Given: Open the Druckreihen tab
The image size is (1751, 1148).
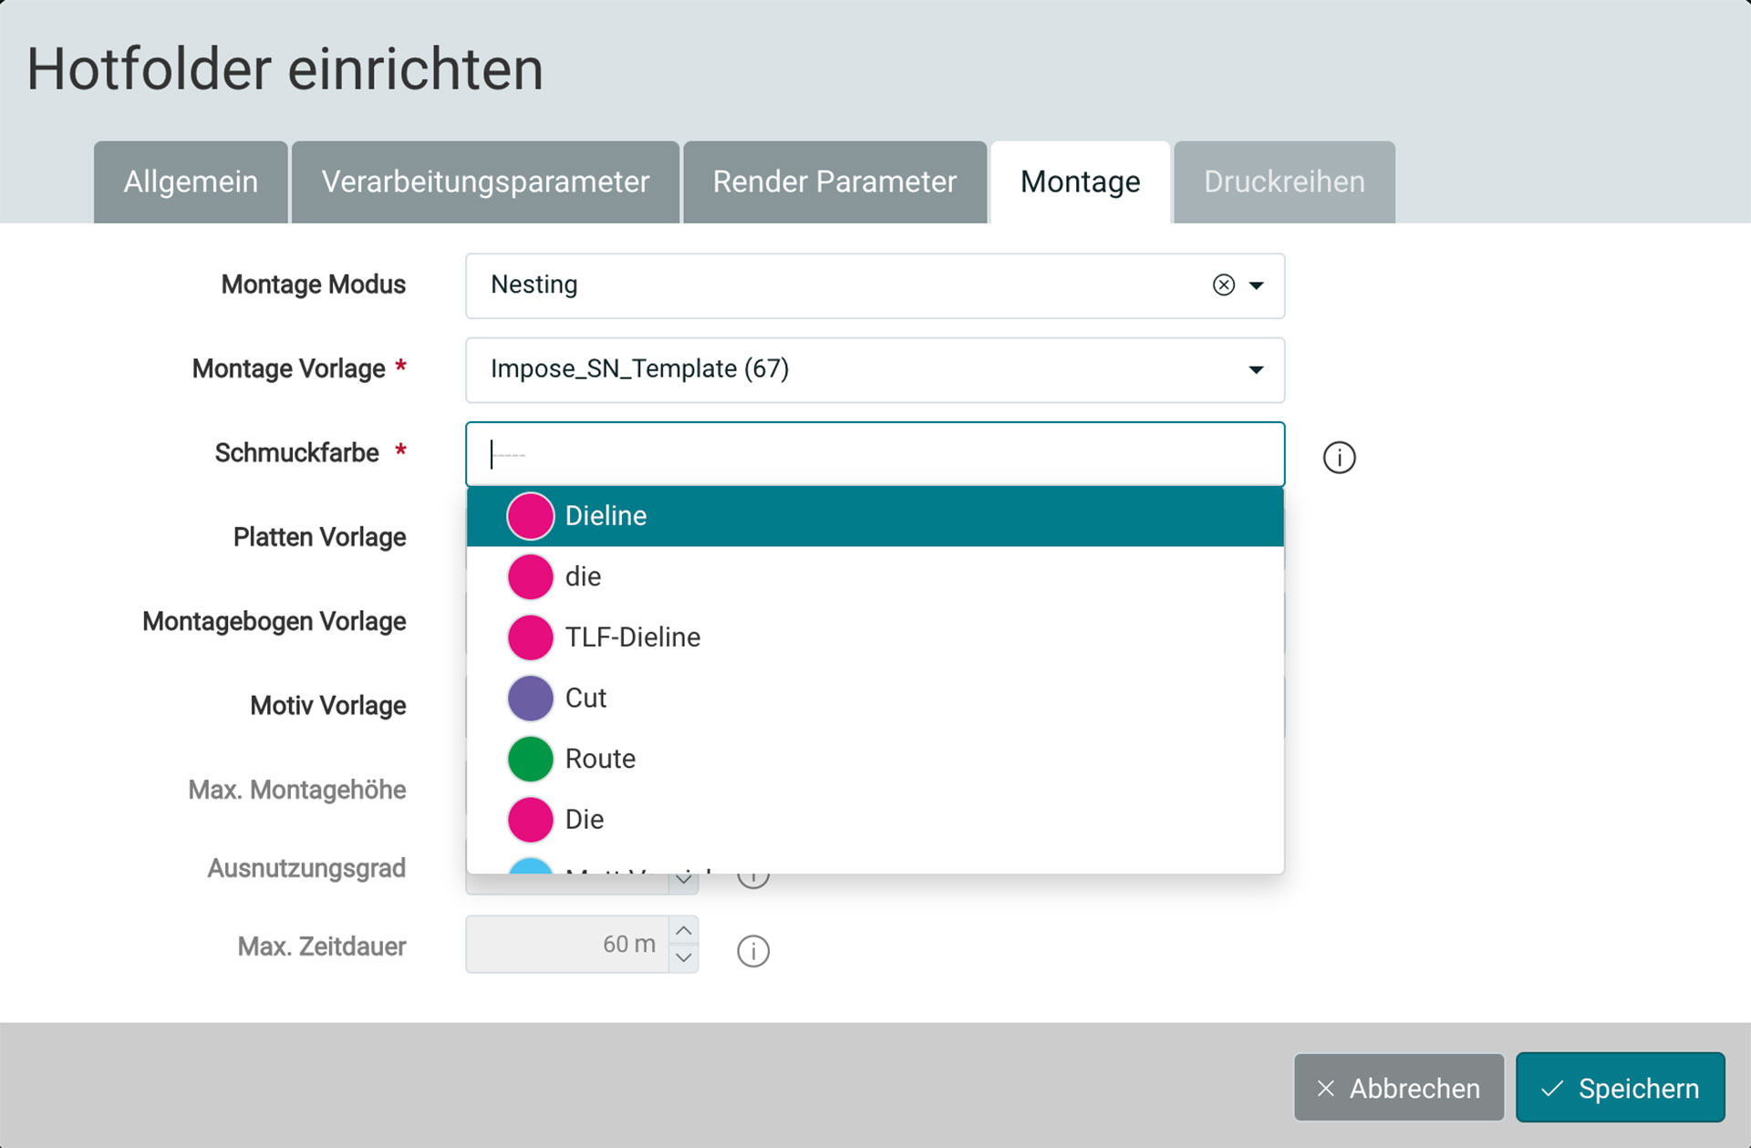Looking at the screenshot, I should [x=1283, y=182].
